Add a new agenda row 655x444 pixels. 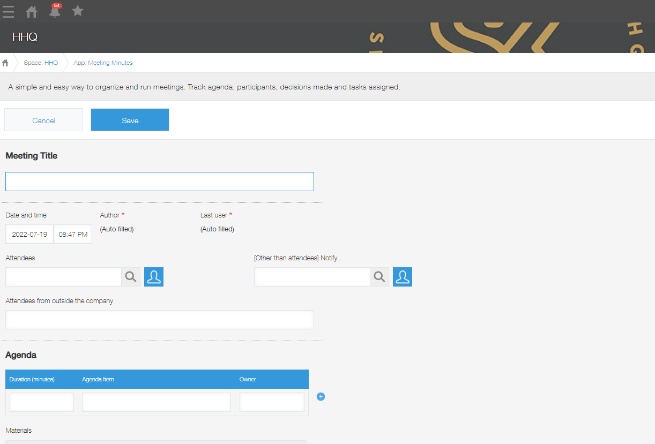click(321, 397)
